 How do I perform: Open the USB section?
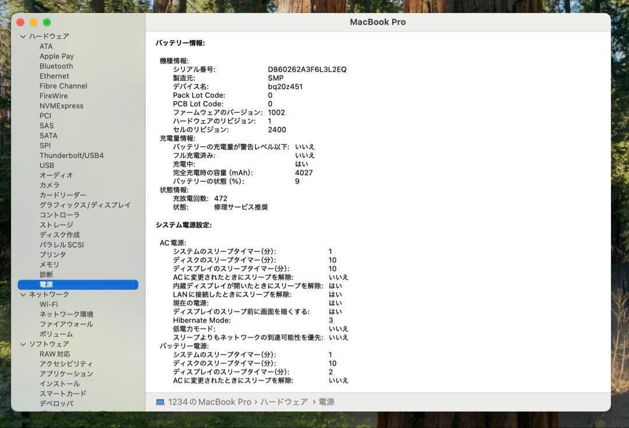click(x=47, y=165)
